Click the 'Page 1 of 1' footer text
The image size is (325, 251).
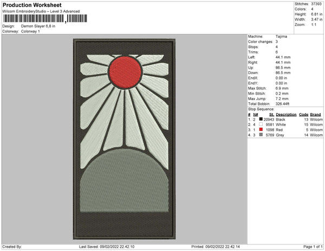(313, 247)
